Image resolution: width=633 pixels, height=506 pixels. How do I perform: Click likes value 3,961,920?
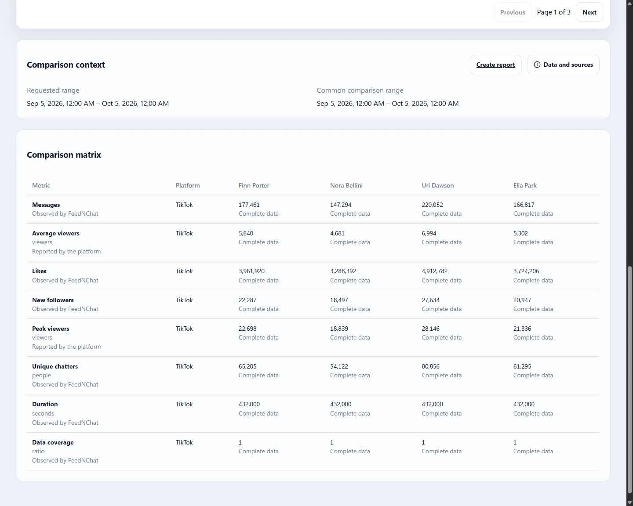pyautogui.click(x=251, y=271)
